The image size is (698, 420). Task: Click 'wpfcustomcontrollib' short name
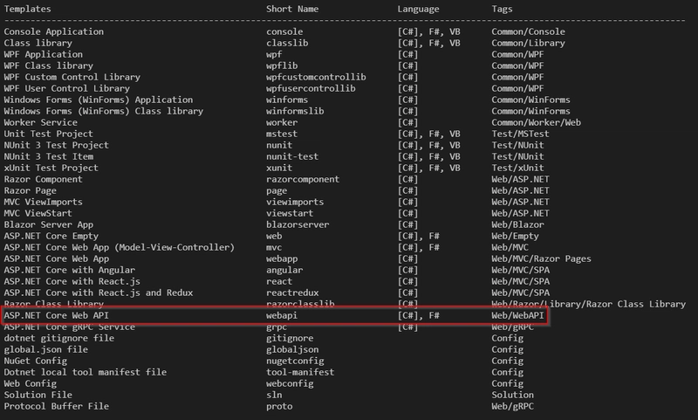click(x=316, y=77)
